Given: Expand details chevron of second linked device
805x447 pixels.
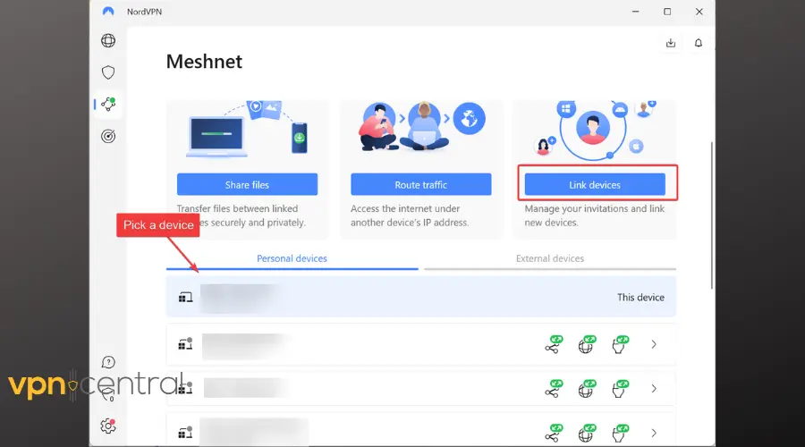Looking at the screenshot, I should coord(654,389).
